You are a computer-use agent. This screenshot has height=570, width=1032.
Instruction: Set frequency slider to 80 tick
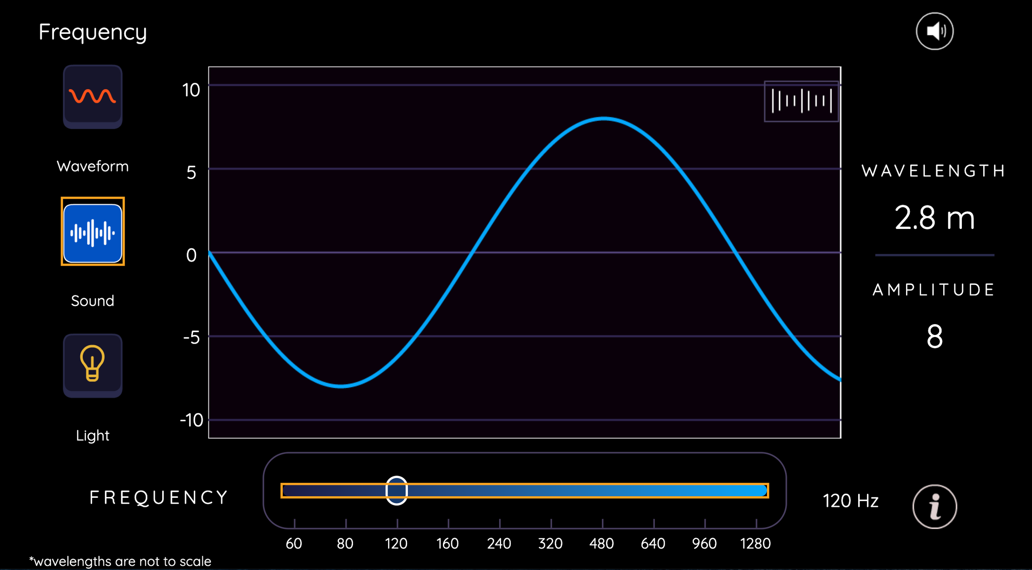click(346, 490)
